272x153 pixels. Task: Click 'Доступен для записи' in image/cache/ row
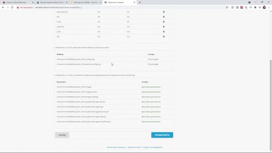point(151,92)
